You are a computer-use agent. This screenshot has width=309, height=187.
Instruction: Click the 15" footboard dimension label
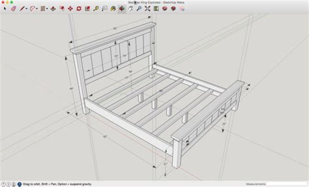[224, 124]
